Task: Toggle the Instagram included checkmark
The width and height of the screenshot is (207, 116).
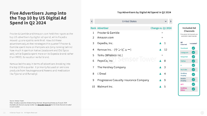Action: point(193,52)
